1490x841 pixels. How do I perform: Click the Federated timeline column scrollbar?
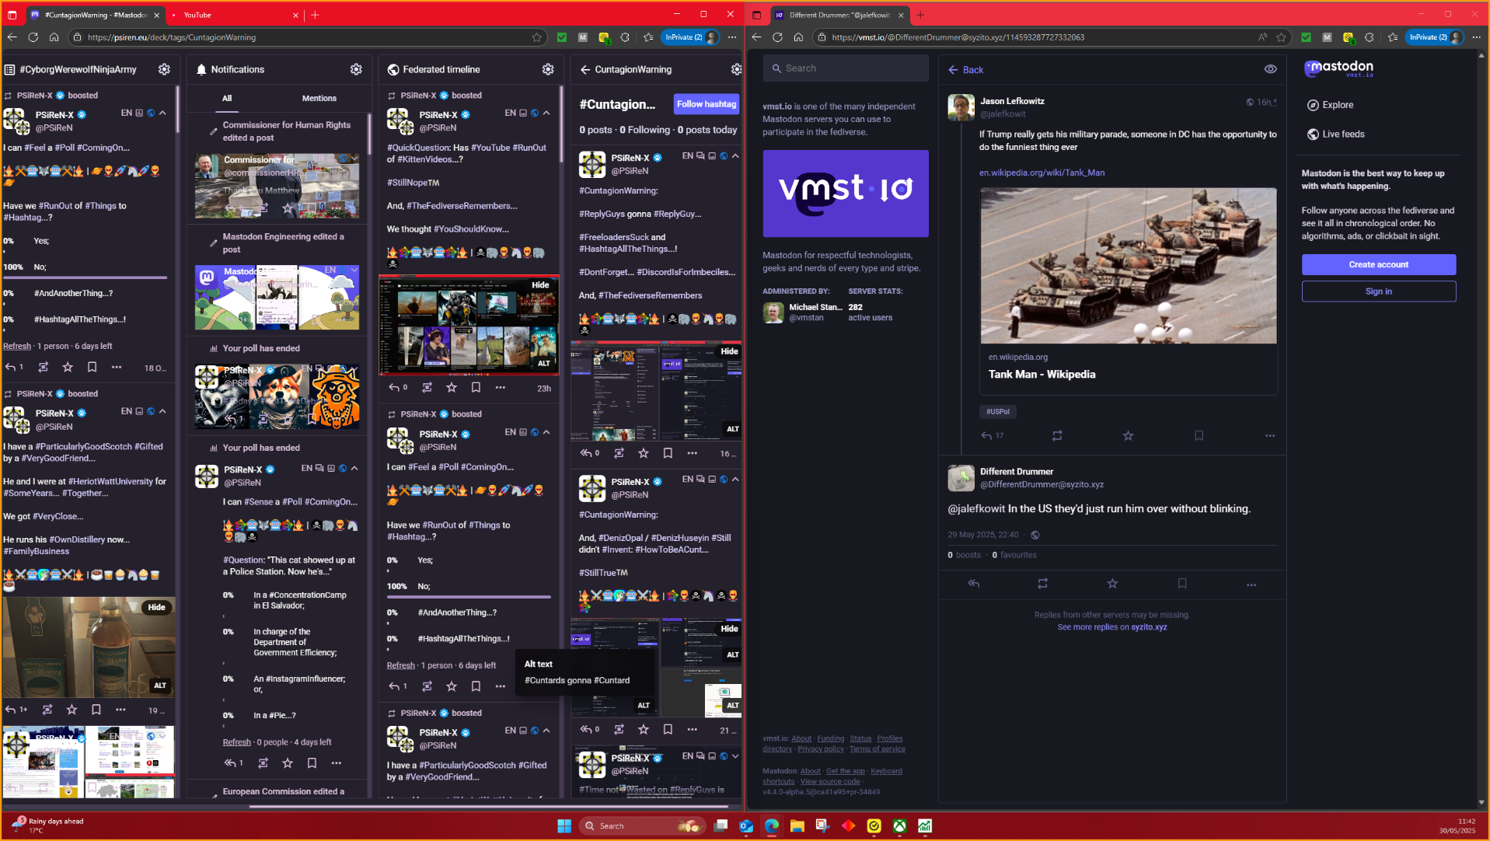pyautogui.click(x=560, y=124)
